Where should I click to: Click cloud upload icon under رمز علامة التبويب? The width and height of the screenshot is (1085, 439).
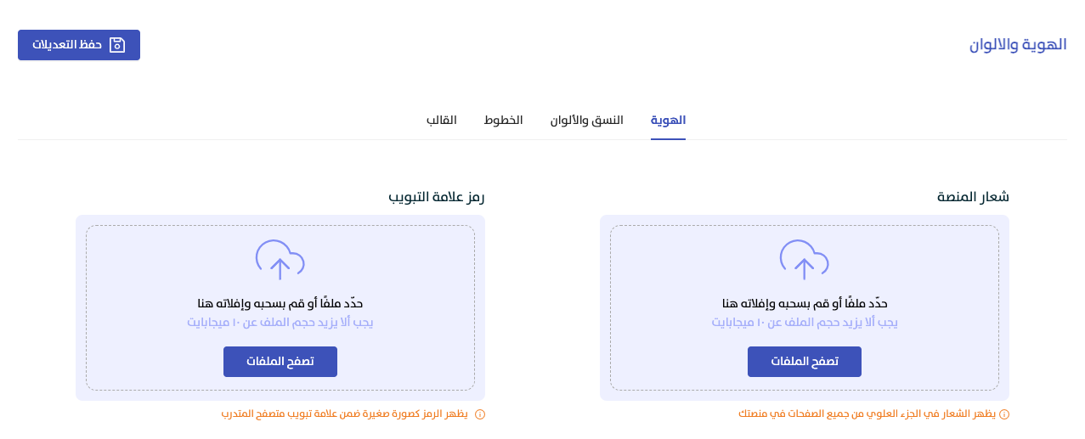pyautogui.click(x=280, y=260)
